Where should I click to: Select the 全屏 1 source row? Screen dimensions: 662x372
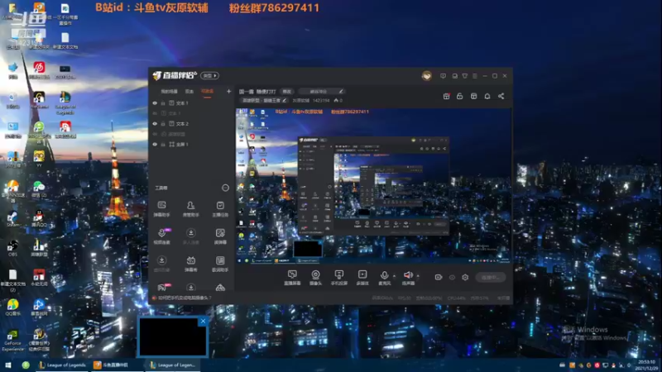[192, 144]
